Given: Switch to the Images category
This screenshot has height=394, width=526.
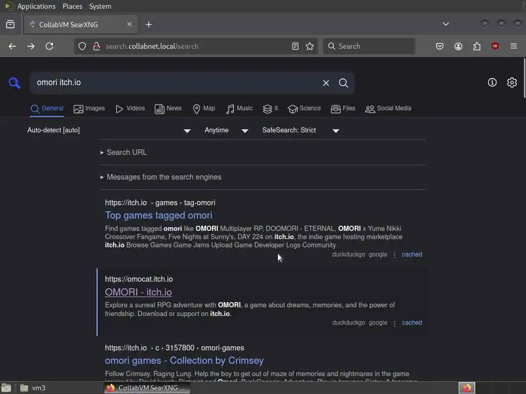Looking at the screenshot, I should [x=89, y=109].
